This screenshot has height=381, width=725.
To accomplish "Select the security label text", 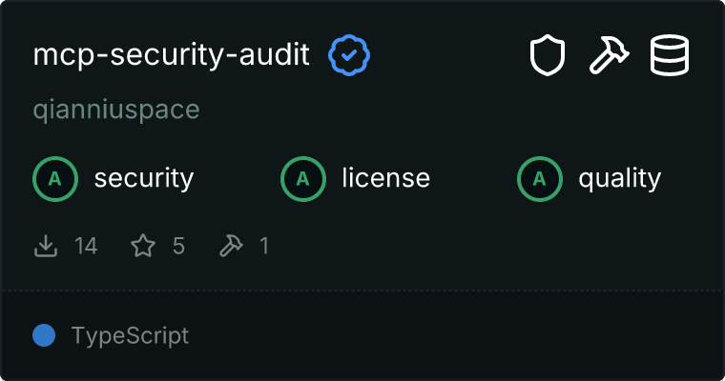I will coord(144,178).
